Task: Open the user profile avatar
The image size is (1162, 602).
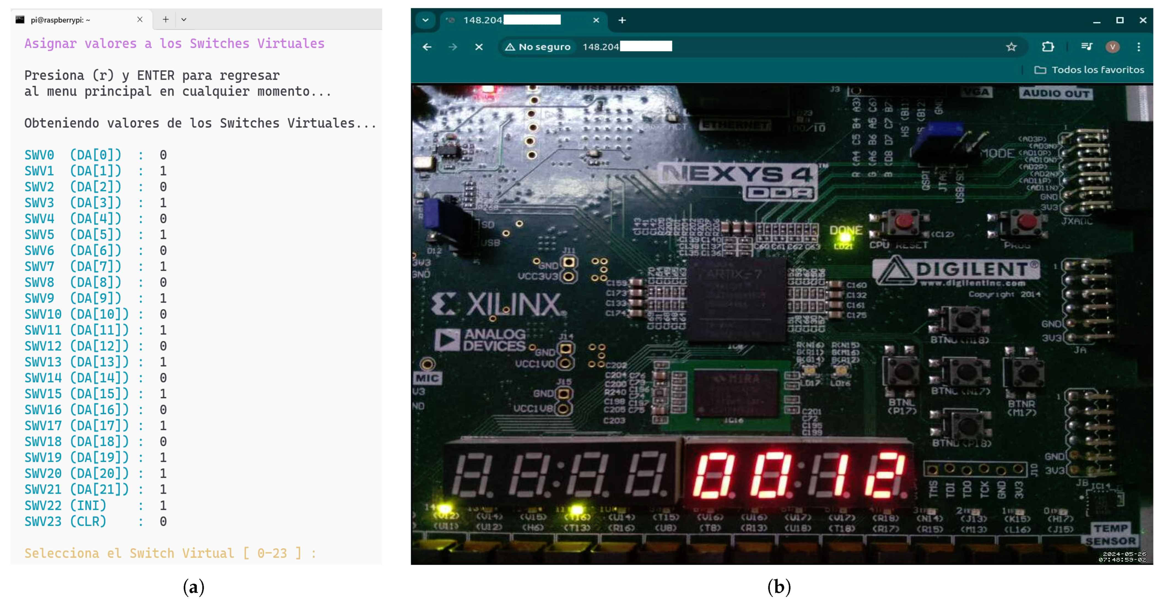Action: [x=1112, y=47]
